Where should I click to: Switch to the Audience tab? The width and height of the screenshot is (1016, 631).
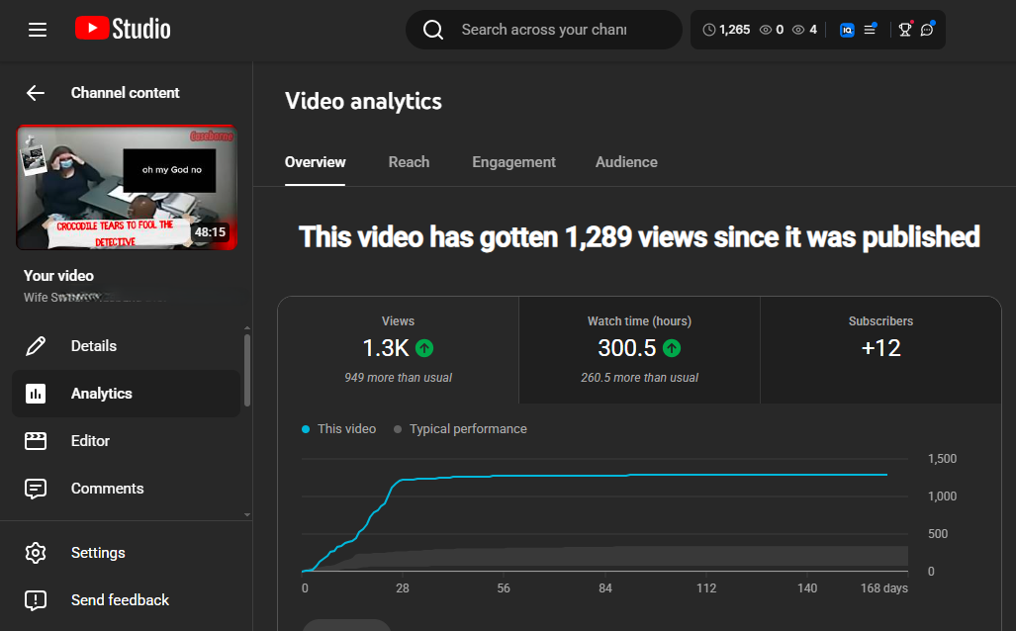626,162
